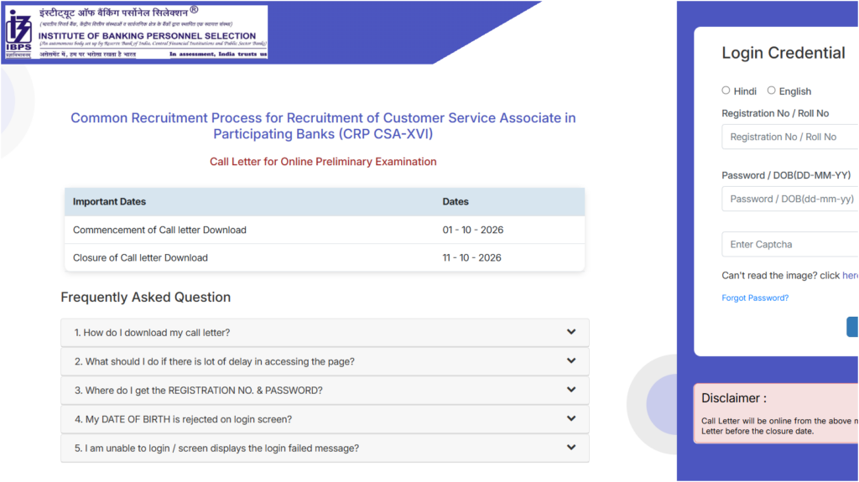Image resolution: width=859 pixels, height=482 pixels.
Task: Click the 'Password / DOB(DD-MM-YY)' label
Action: (786, 175)
